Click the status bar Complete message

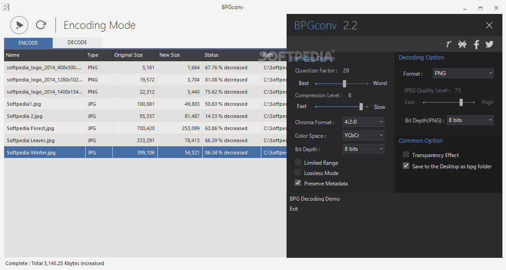55,263
